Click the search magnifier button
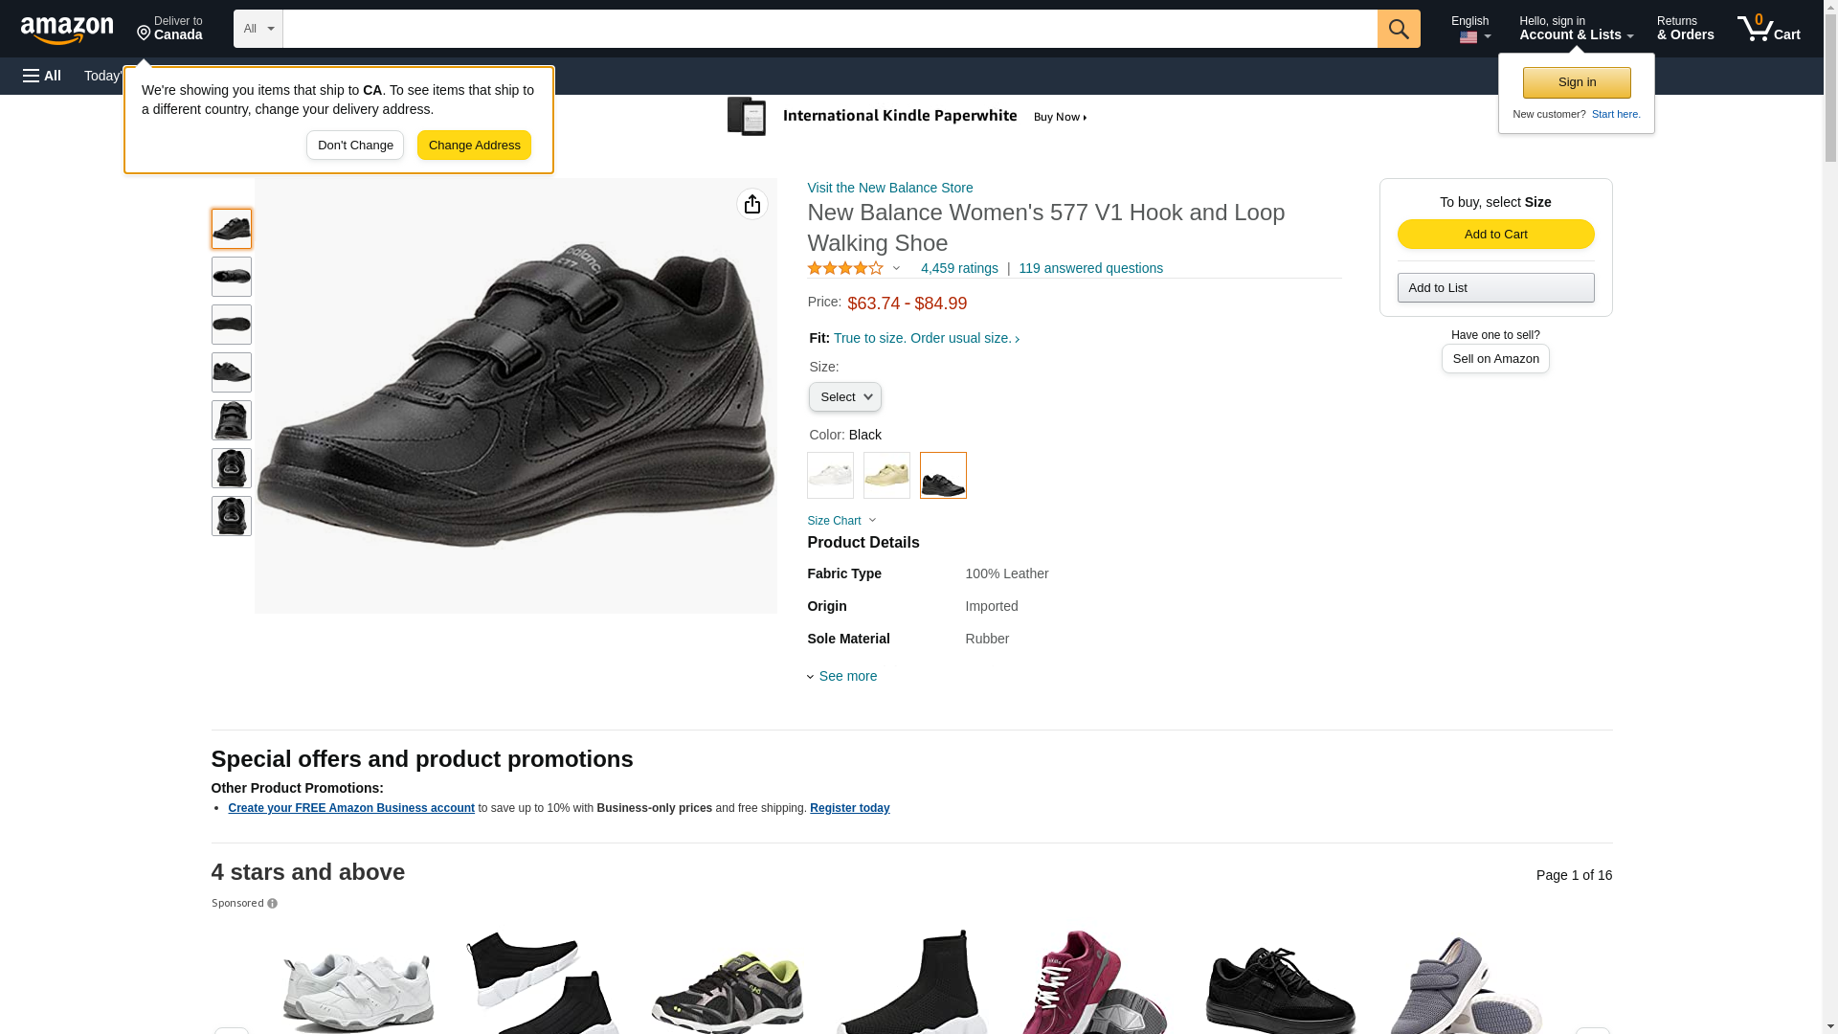 (x=1398, y=29)
